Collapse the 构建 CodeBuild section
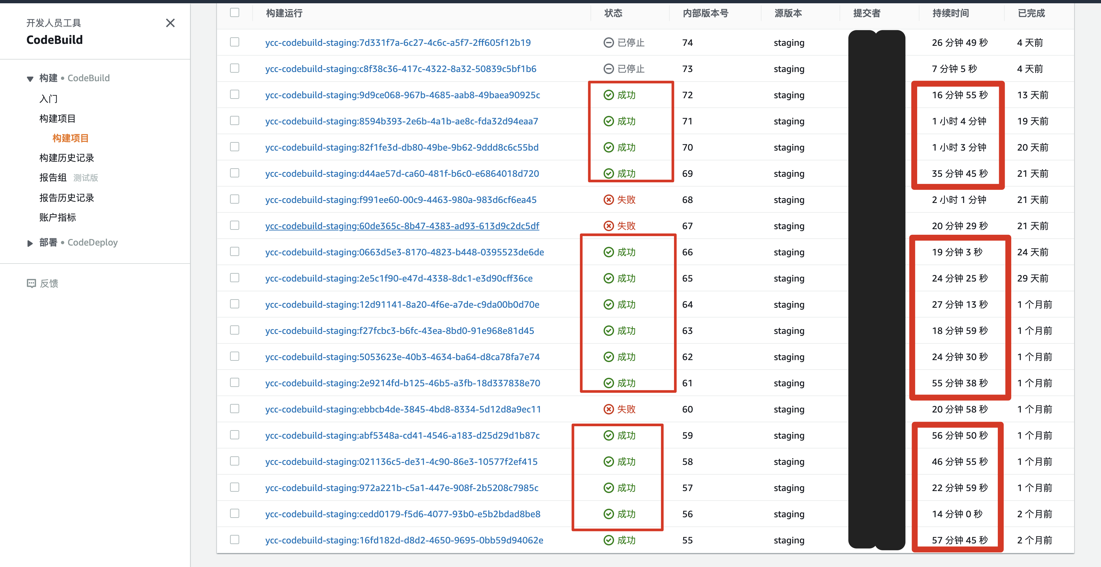The image size is (1101, 567). click(30, 79)
